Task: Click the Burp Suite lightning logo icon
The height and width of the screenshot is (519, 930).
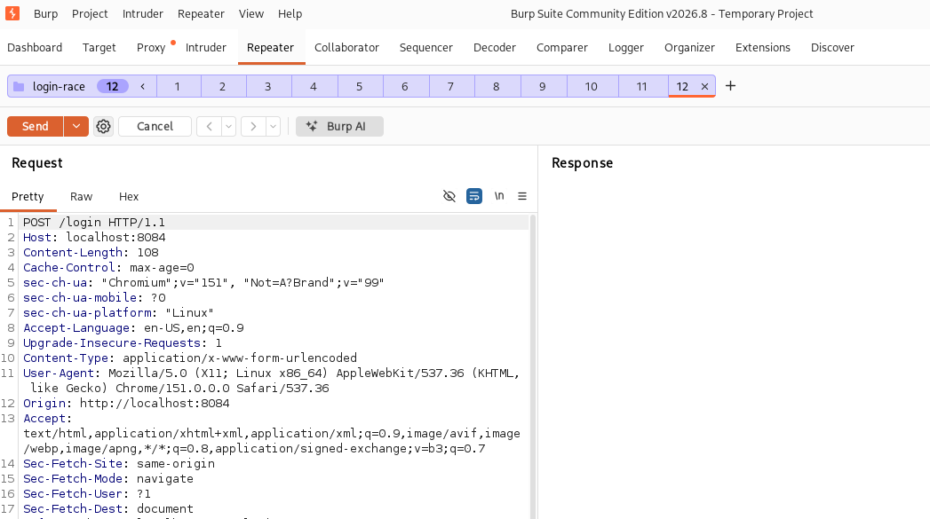Action: 12,13
